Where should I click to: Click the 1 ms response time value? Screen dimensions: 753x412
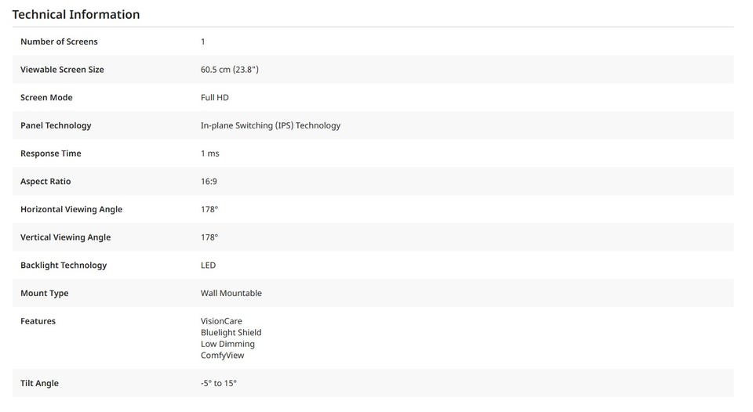[x=210, y=154]
